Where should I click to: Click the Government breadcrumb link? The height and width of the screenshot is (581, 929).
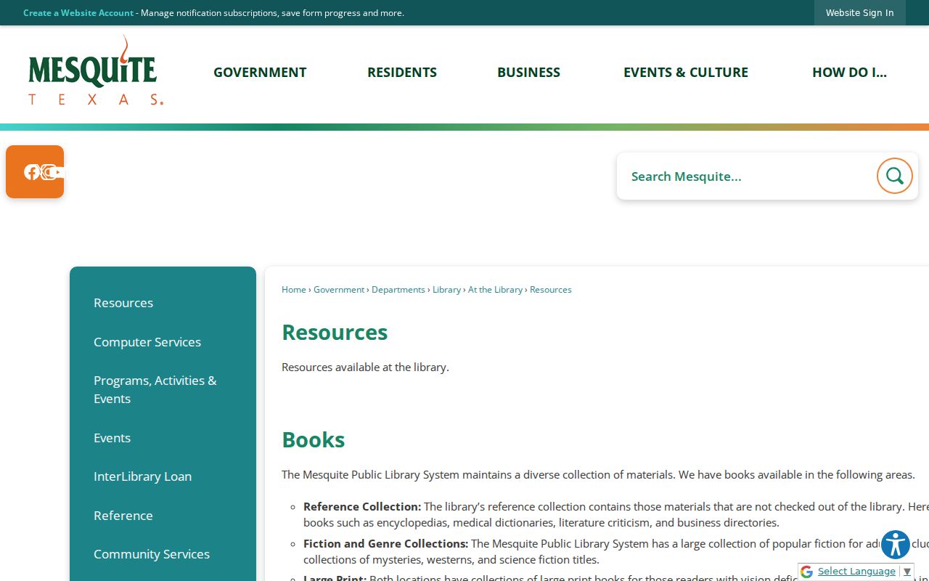[x=339, y=289]
